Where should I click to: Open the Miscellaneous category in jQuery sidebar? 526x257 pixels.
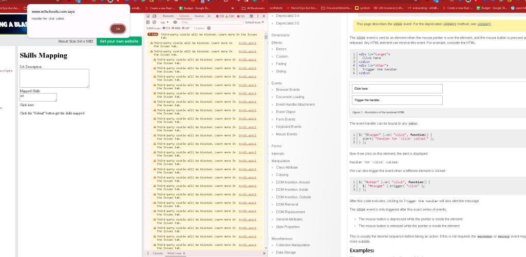[x=282, y=239]
